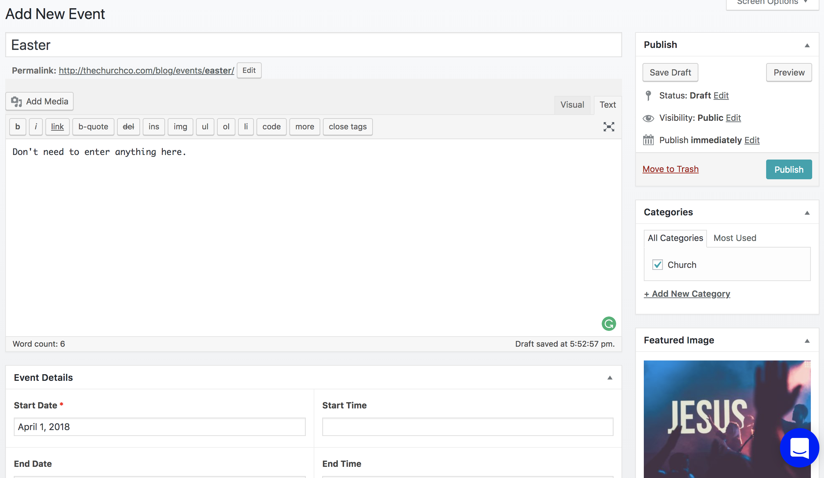The width and height of the screenshot is (824, 478).
Task: Collapse the Publish panel
Action: point(807,45)
